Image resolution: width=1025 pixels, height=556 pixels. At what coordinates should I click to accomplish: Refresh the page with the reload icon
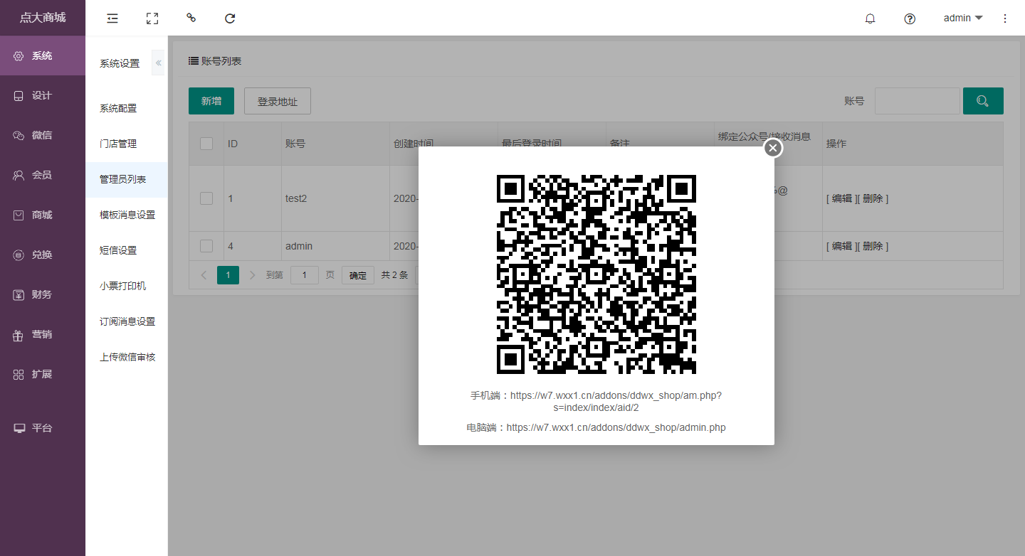click(230, 18)
